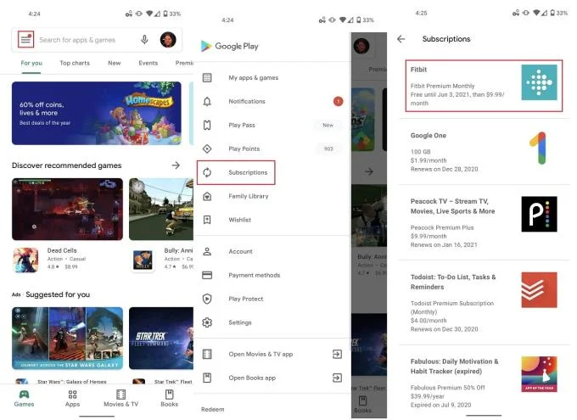Tap the Peacock TV logo
This screenshot has width=577, height=420.
(539, 214)
